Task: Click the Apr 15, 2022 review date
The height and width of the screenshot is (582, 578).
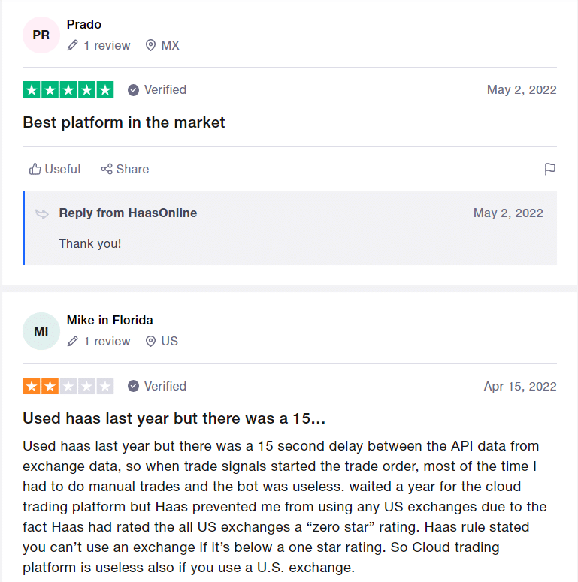Action: [x=520, y=387]
